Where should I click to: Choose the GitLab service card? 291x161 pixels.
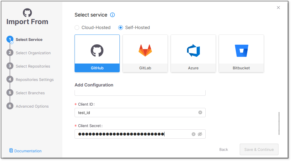point(145,53)
